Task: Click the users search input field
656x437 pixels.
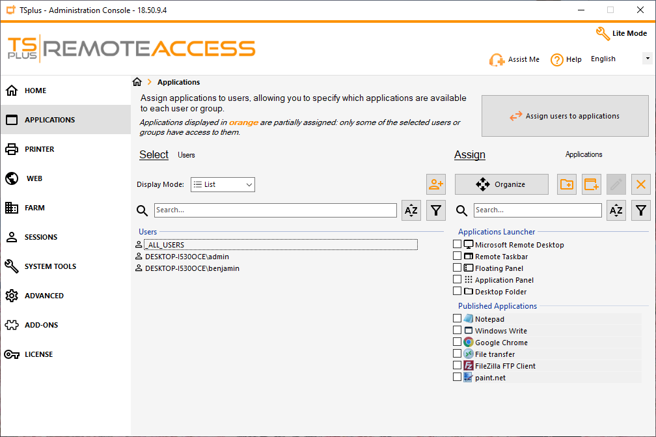Action: 275,210
